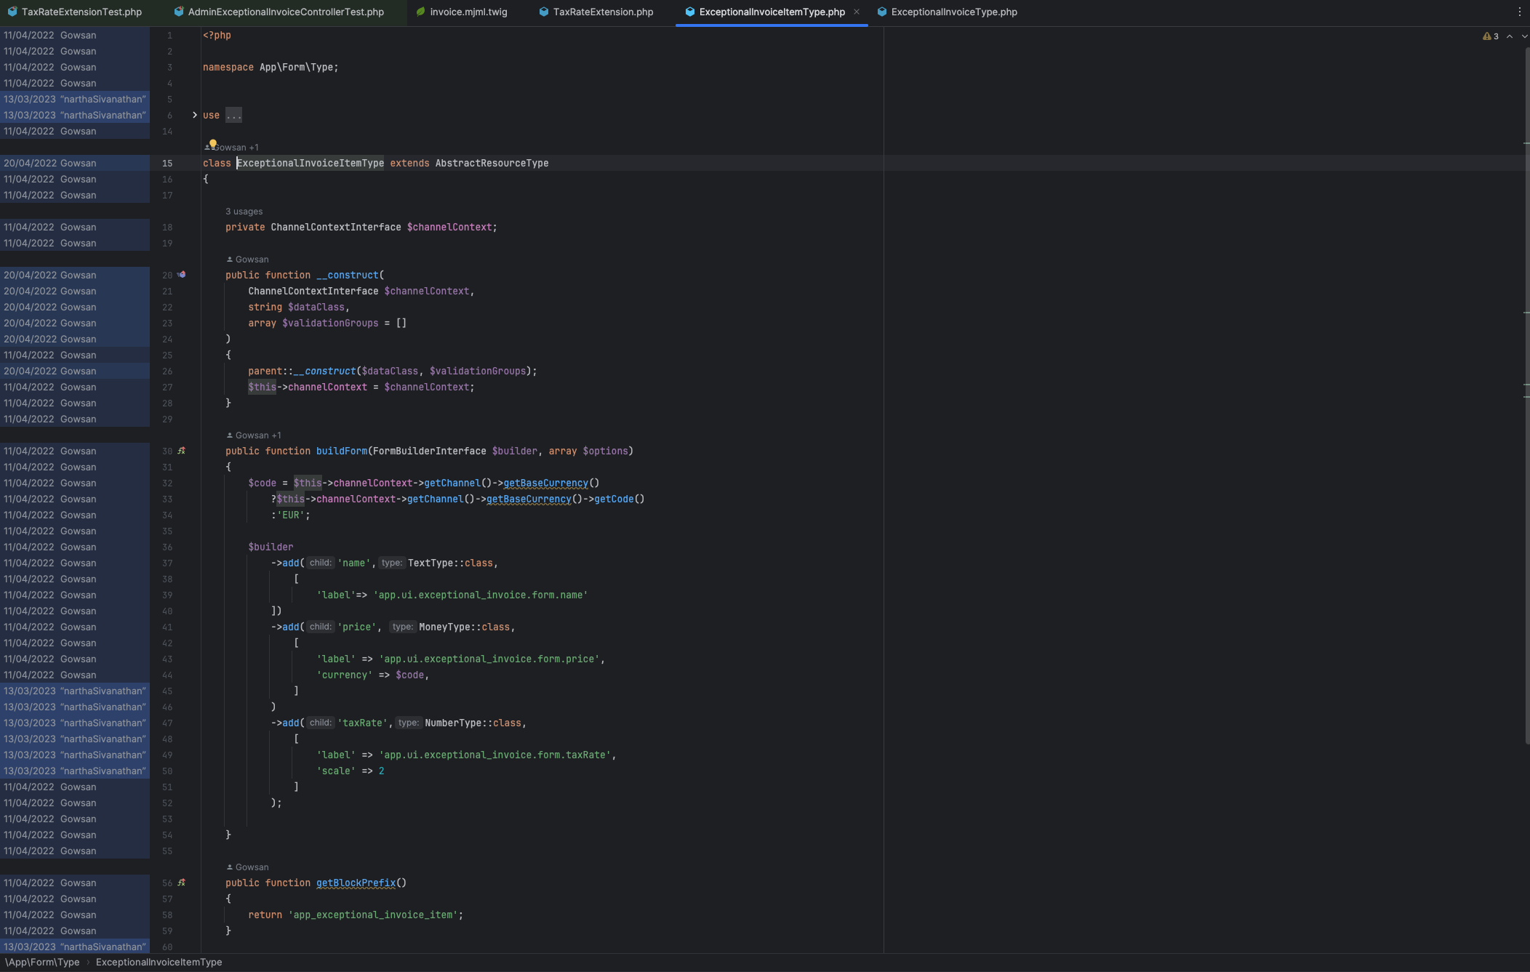Click the ExceptionalInvoiceItemType breadcrumb at bottom
Screen dimensions: 1530x972
coord(159,962)
